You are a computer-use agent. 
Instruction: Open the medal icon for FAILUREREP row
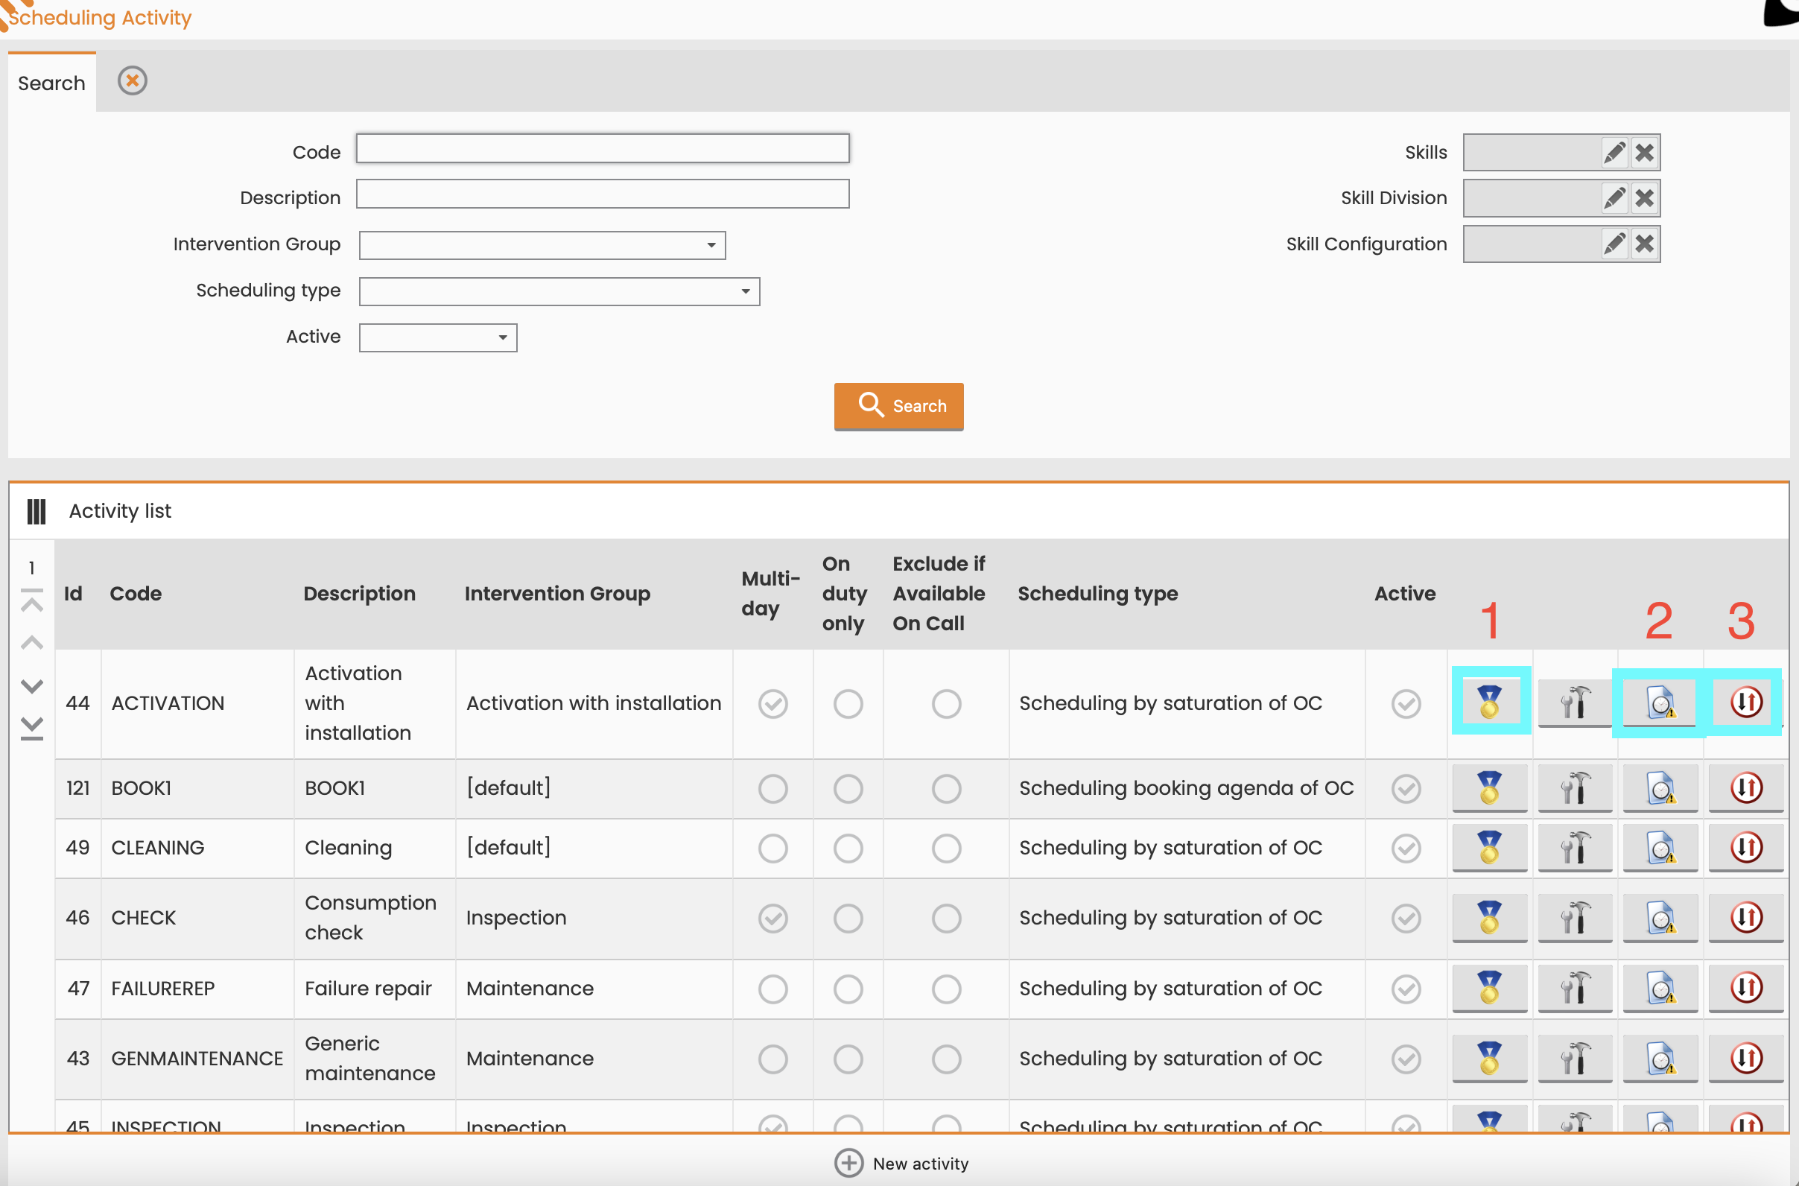pyautogui.click(x=1490, y=989)
